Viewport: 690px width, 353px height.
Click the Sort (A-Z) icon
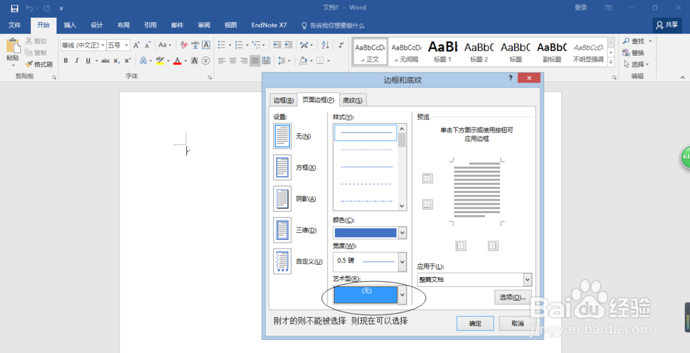(326, 45)
